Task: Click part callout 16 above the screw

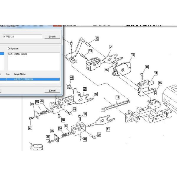Action: pyautogui.click(x=147, y=67)
